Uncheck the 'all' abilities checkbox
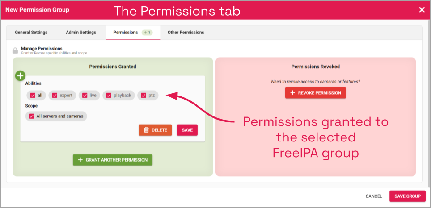Viewport: 431px width, 208px height. pos(33,96)
